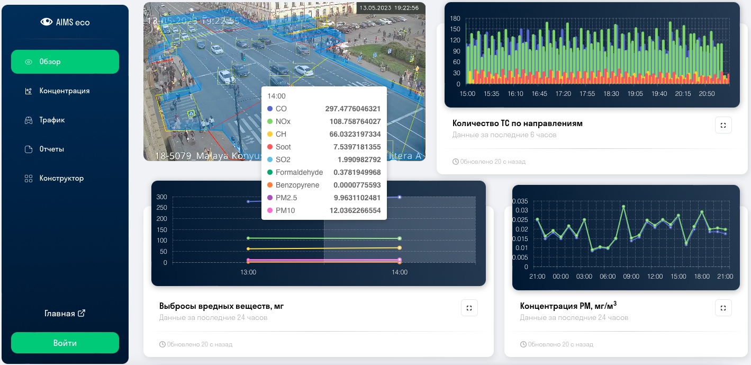Expand the Выбросы вредных веществ chart fullscreen
This screenshot has width=751, height=365.
point(469,308)
